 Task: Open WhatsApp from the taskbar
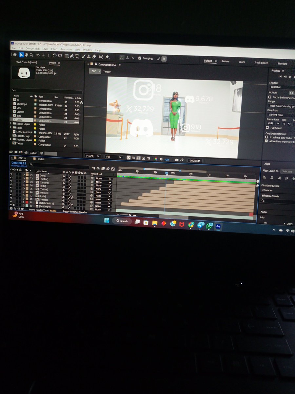pos(209,226)
